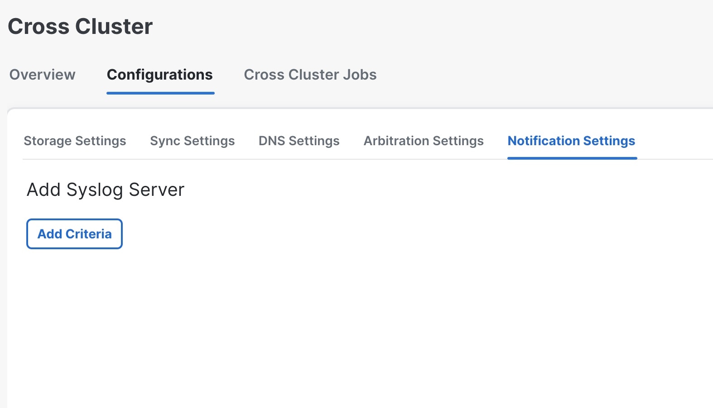713x408 pixels.
Task: Open Storage Settings sub-tab
Action: pyautogui.click(x=75, y=141)
